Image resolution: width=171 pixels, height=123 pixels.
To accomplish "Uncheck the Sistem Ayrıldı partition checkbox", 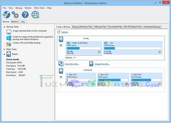I will [99, 52].
